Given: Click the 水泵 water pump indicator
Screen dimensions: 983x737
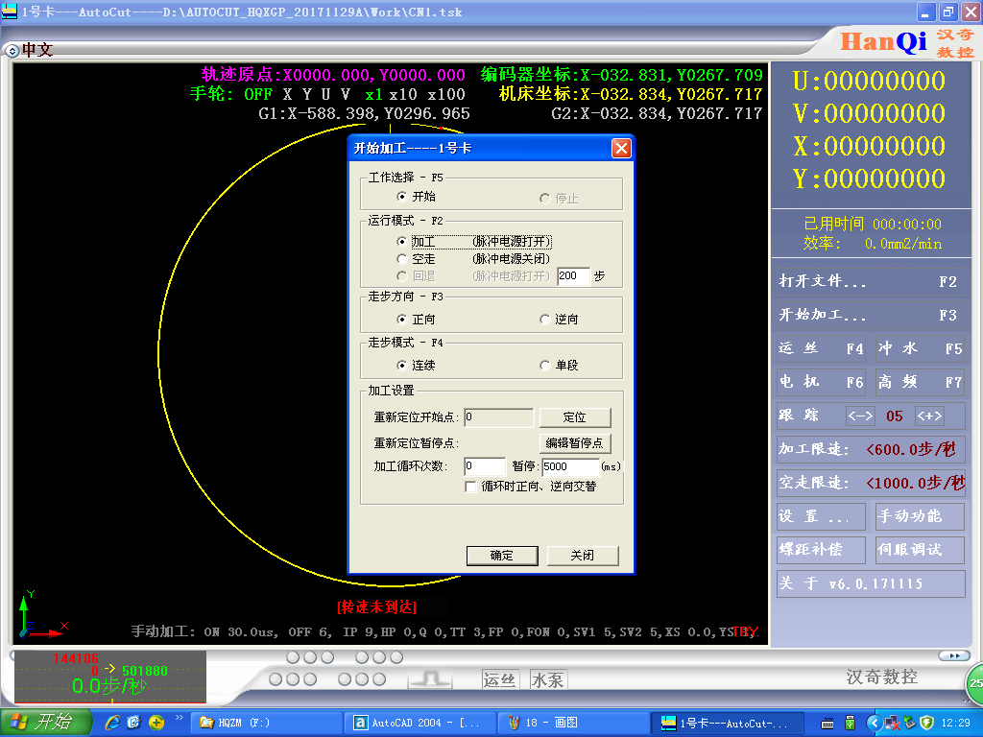Looking at the screenshot, I should coord(548,679).
